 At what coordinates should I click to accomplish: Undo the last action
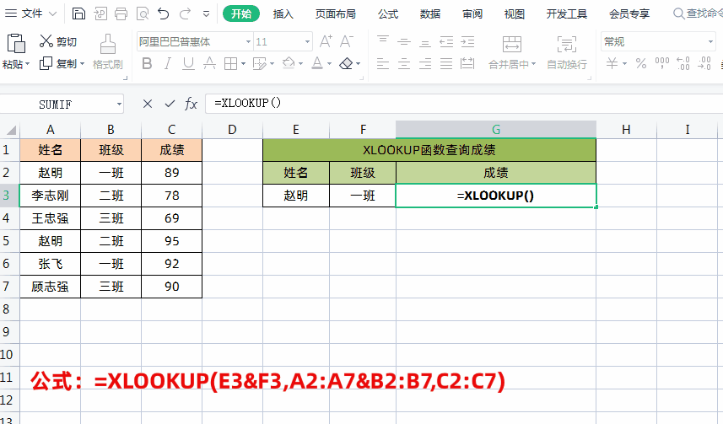pos(163,13)
